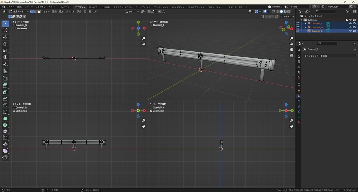Open the Object Data properties tab
The height and width of the screenshot is (192, 358).
pyautogui.click(x=299, y=117)
